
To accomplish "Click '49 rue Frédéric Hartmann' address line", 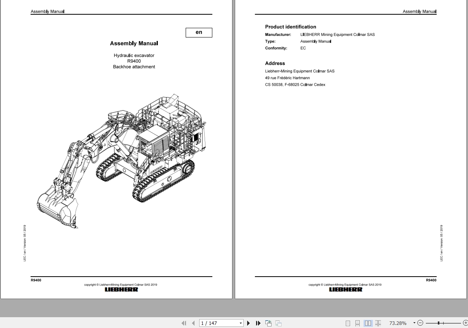I will (x=287, y=78).
